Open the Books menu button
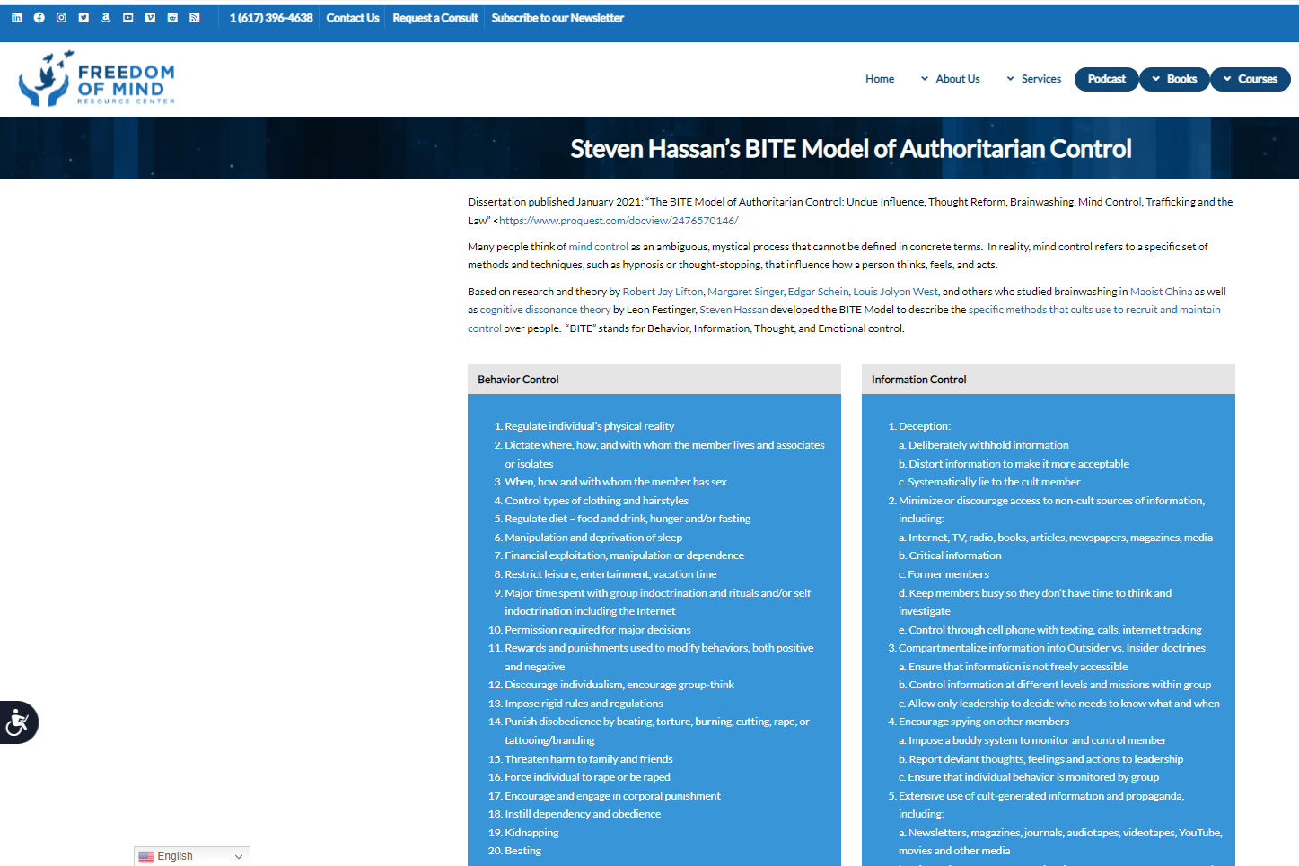Screen dimensions: 1299x866 point(1175,79)
